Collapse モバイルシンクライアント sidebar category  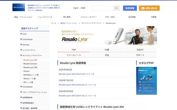[35, 56]
